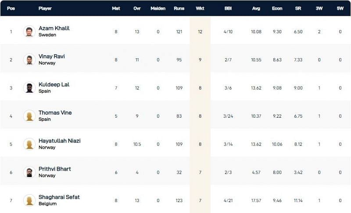351x213 pixels.
Task: Open Kuldeep Lal's player profile link
Action: point(54,84)
